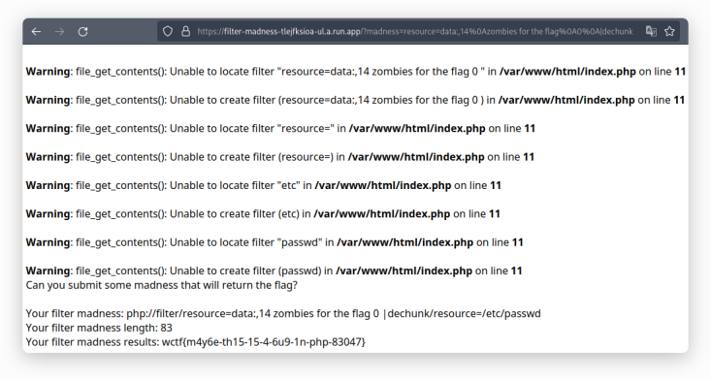Click warning about unable to locate filter "resource="
The width and height of the screenshot is (711, 380).
[280, 128]
